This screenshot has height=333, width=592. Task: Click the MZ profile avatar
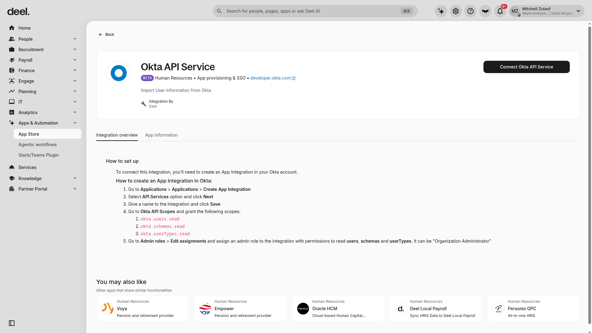pyautogui.click(x=515, y=11)
